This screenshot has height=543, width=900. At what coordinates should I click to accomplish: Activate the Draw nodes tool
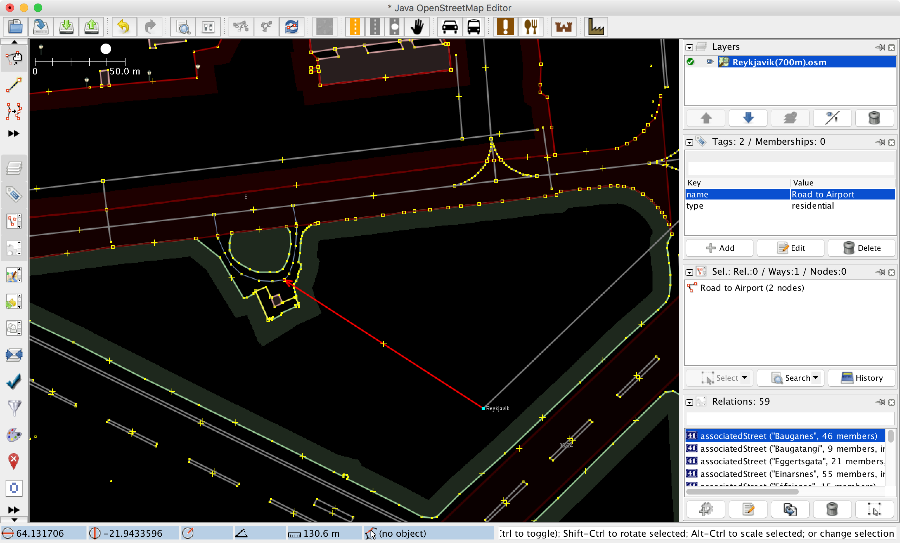[x=14, y=85]
